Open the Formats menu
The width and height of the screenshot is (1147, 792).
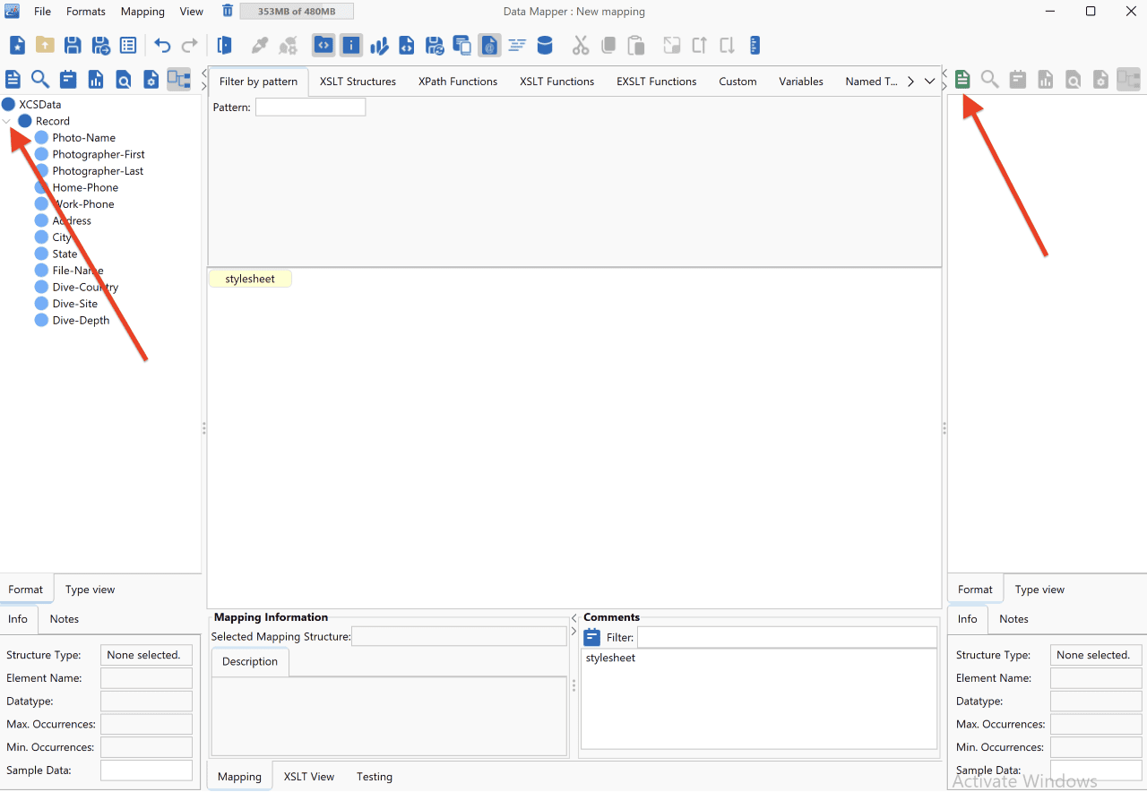86,12
